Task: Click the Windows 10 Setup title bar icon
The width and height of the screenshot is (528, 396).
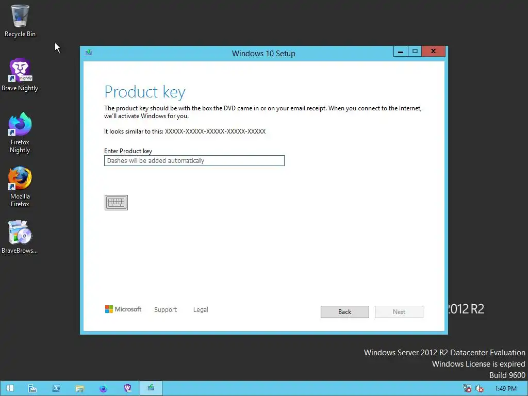Action: pos(89,52)
